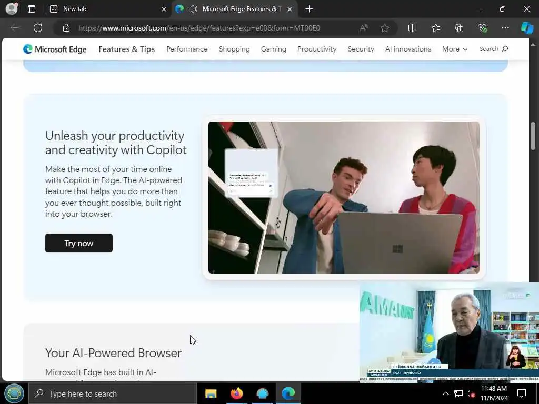Open site Search with magnifier
Image resolution: width=539 pixels, height=404 pixels.
[x=493, y=49]
